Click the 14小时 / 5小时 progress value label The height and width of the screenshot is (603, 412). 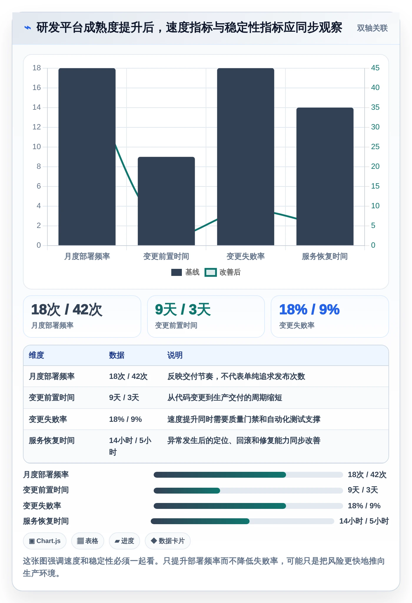[364, 521]
